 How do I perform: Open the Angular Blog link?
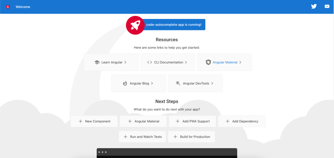[139, 83]
